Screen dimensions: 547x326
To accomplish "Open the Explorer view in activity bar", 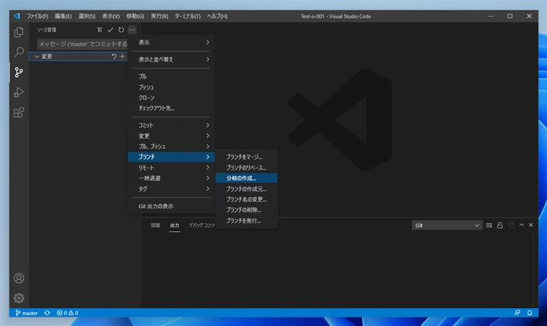I will pyautogui.click(x=19, y=32).
